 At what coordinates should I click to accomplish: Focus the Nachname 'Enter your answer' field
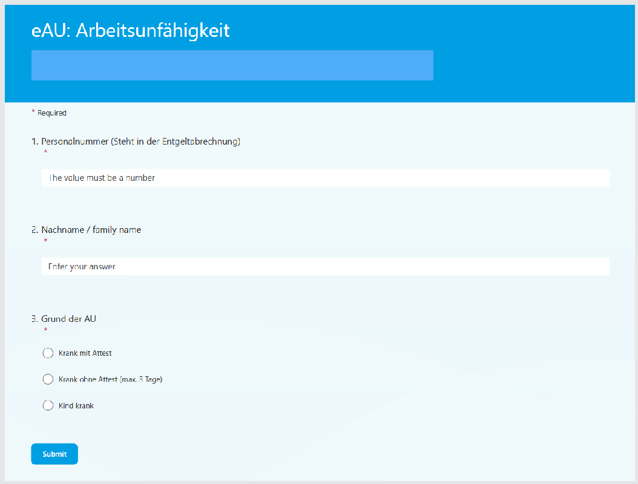[325, 266]
